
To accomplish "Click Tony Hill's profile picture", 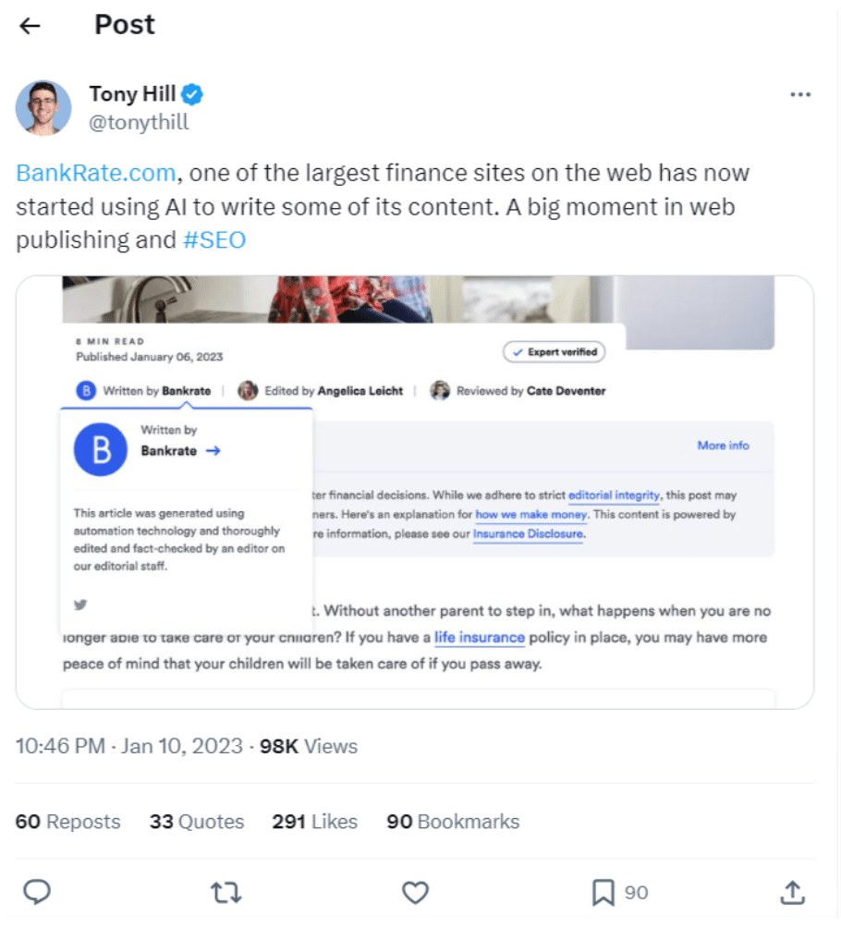I will (43, 108).
